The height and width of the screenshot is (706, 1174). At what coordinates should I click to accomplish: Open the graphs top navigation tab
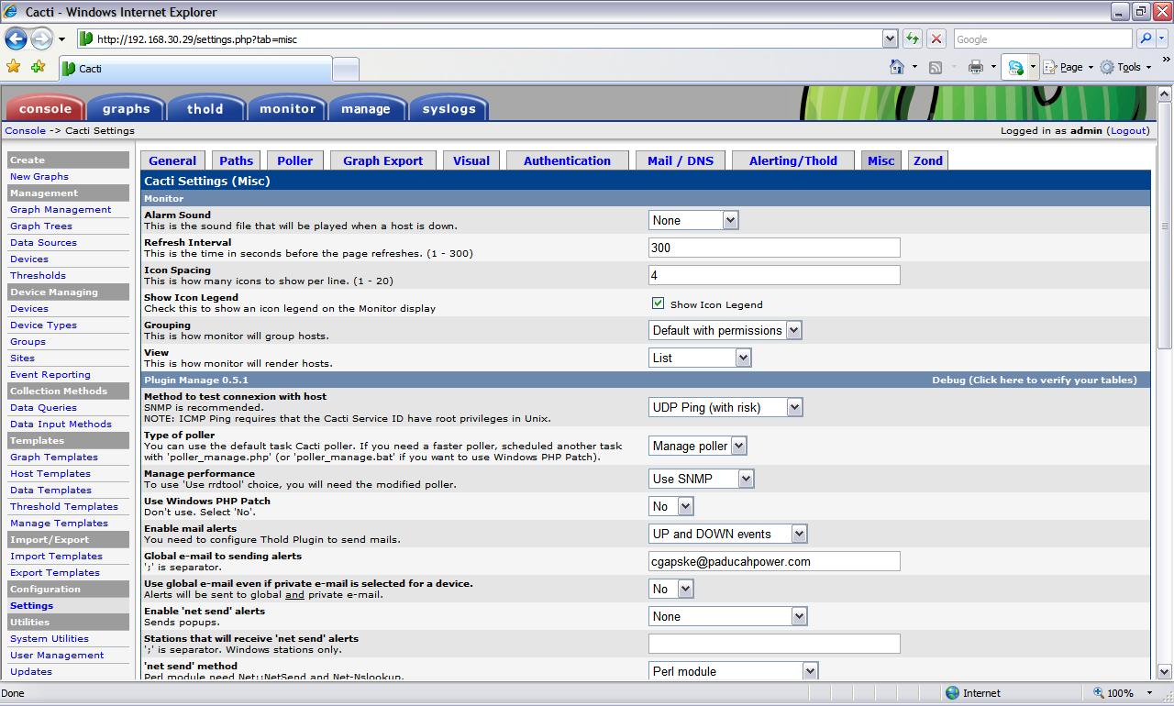coord(126,108)
